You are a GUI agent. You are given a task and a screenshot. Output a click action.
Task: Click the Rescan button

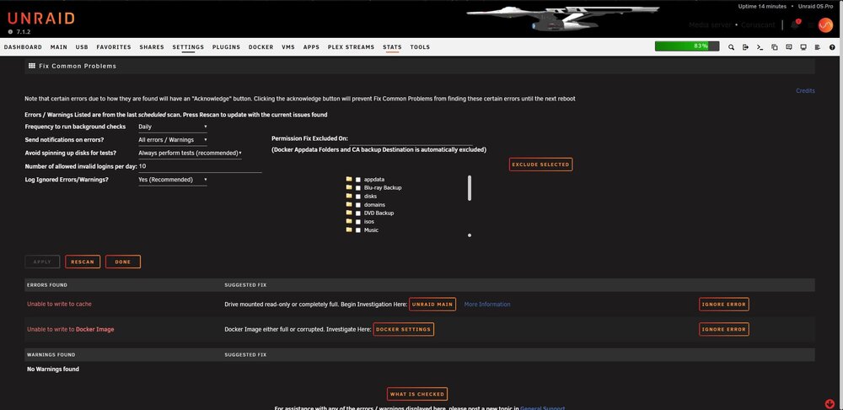[x=83, y=262]
